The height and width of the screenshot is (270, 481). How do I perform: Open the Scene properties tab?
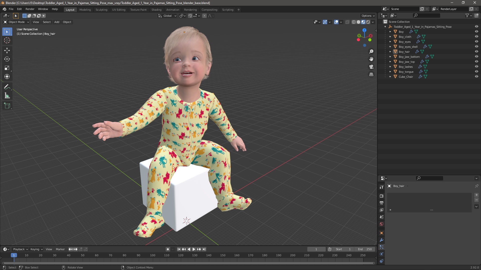click(381, 217)
